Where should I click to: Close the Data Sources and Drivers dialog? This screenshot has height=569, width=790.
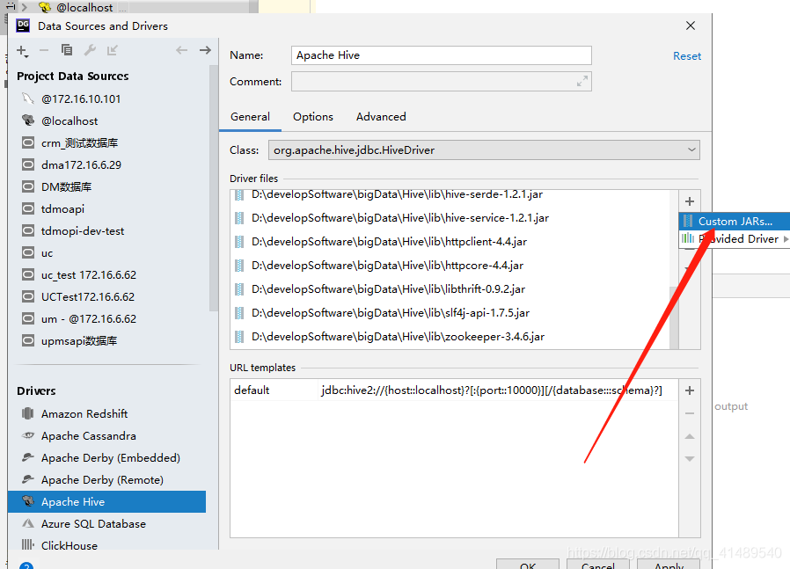[691, 26]
